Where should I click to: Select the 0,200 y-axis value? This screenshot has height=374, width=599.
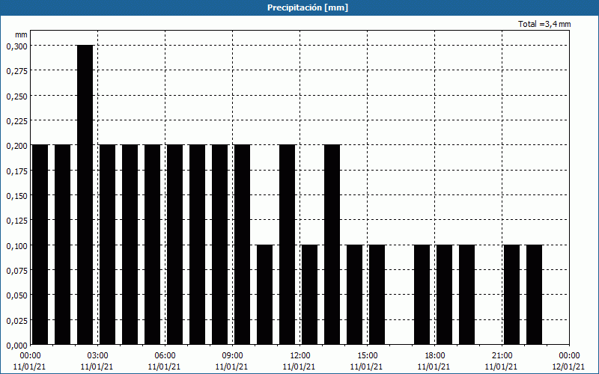[16, 146]
